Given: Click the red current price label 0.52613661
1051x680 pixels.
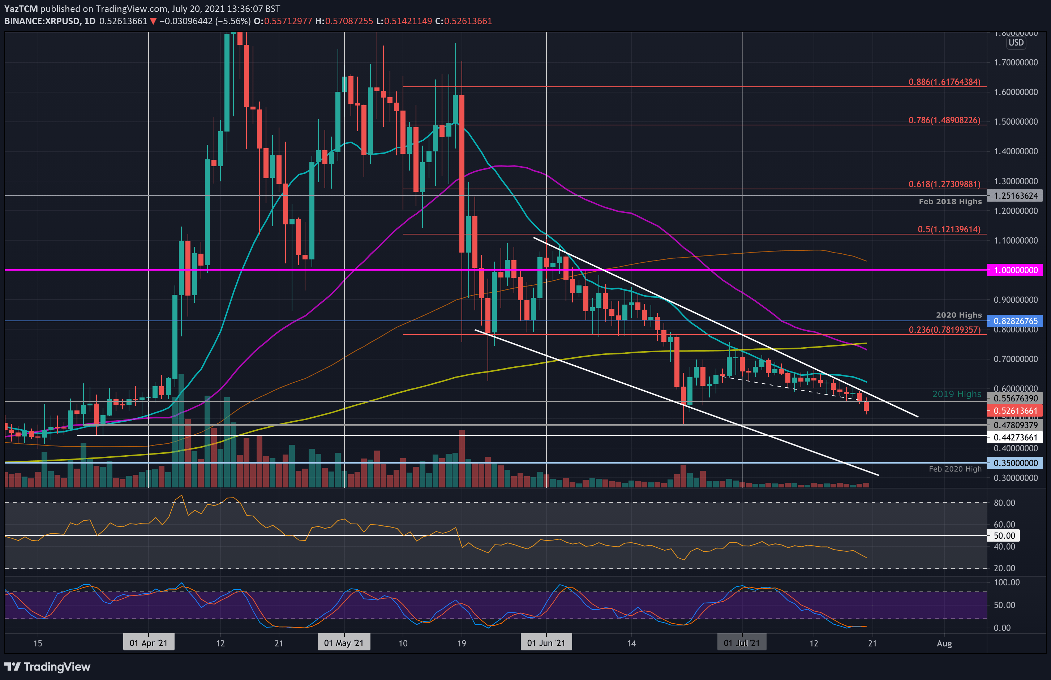Looking at the screenshot, I should click(1015, 411).
